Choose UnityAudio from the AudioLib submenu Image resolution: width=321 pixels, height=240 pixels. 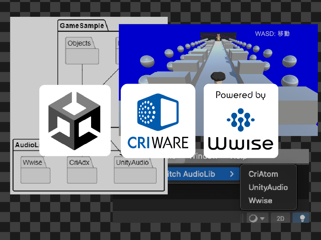pos(268,187)
